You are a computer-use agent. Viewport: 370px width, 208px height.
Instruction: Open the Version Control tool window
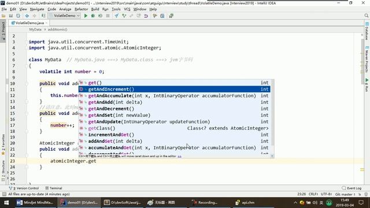pyautogui.click(x=24, y=188)
